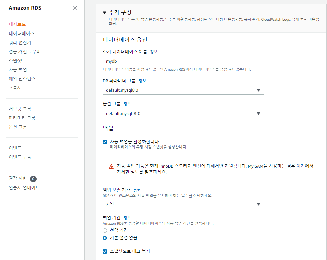Open 서브넷 그룹 in sidebar
Viewport: 327px width, 260px height.
tap(20, 109)
